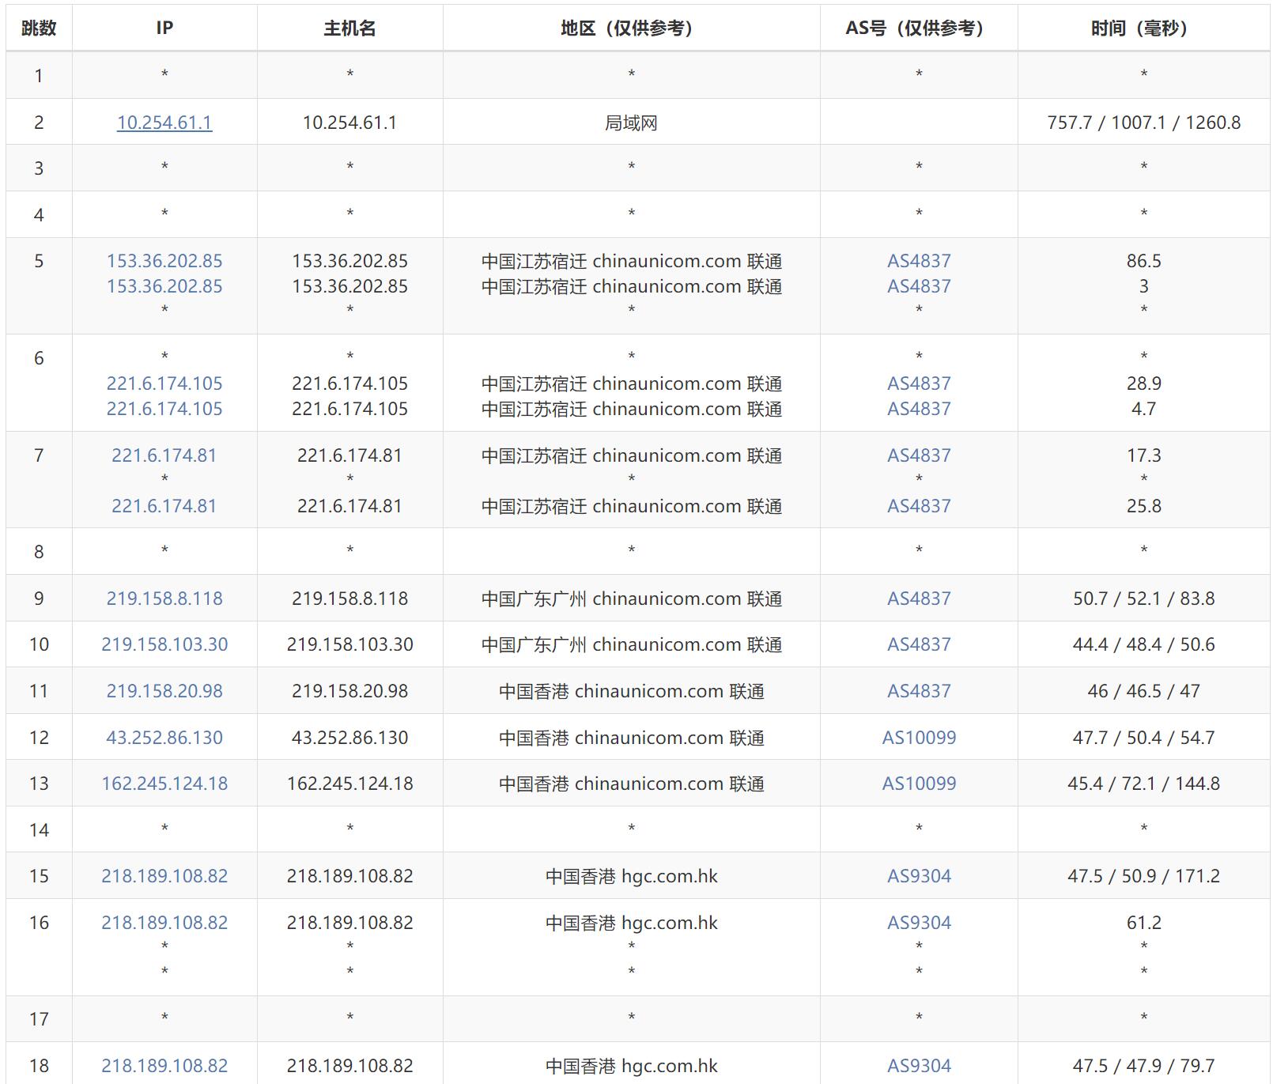
Task: Select hostname 219.158.8.118 cell
Action: tap(350, 599)
